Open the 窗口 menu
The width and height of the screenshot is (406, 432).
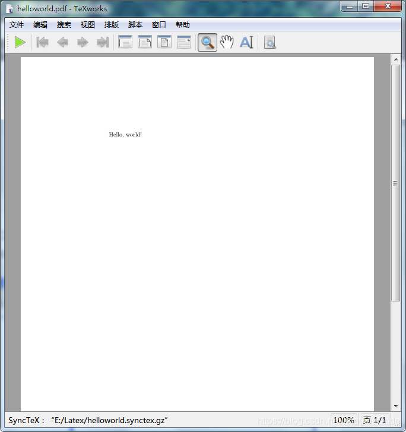pyautogui.click(x=158, y=25)
